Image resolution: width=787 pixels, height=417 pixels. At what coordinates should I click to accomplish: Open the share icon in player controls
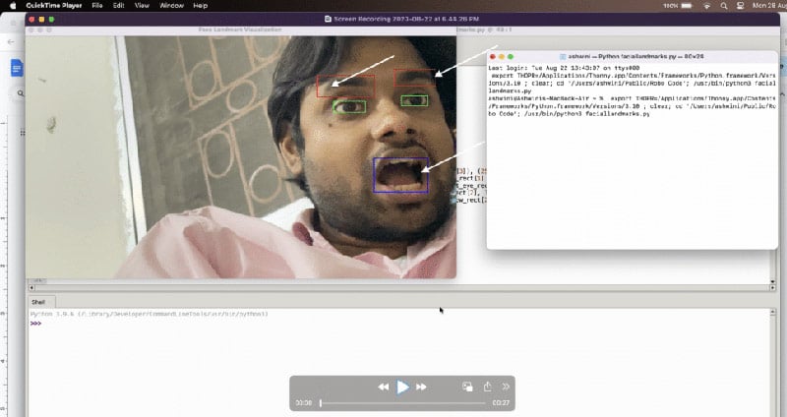tap(487, 387)
